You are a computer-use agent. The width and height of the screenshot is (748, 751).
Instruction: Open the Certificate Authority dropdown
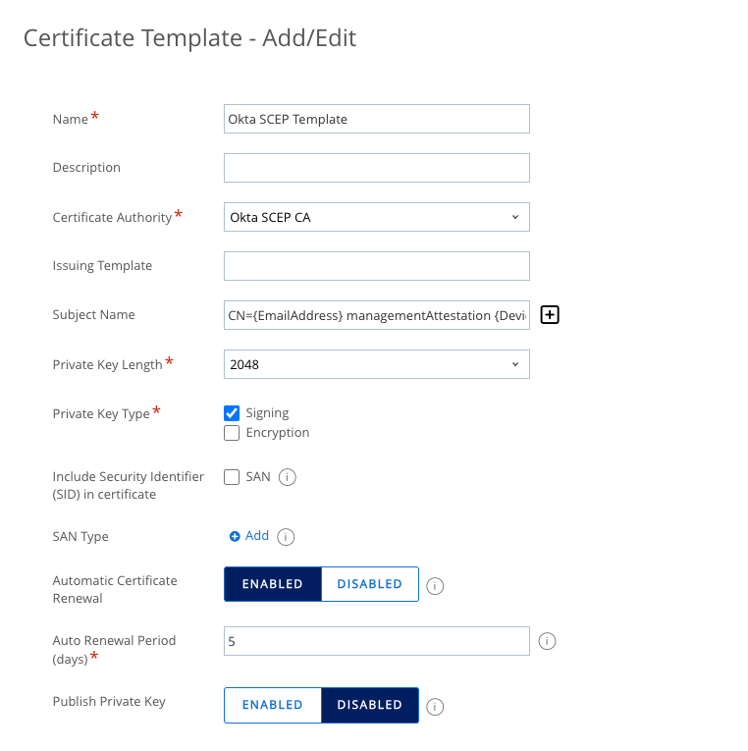(377, 217)
